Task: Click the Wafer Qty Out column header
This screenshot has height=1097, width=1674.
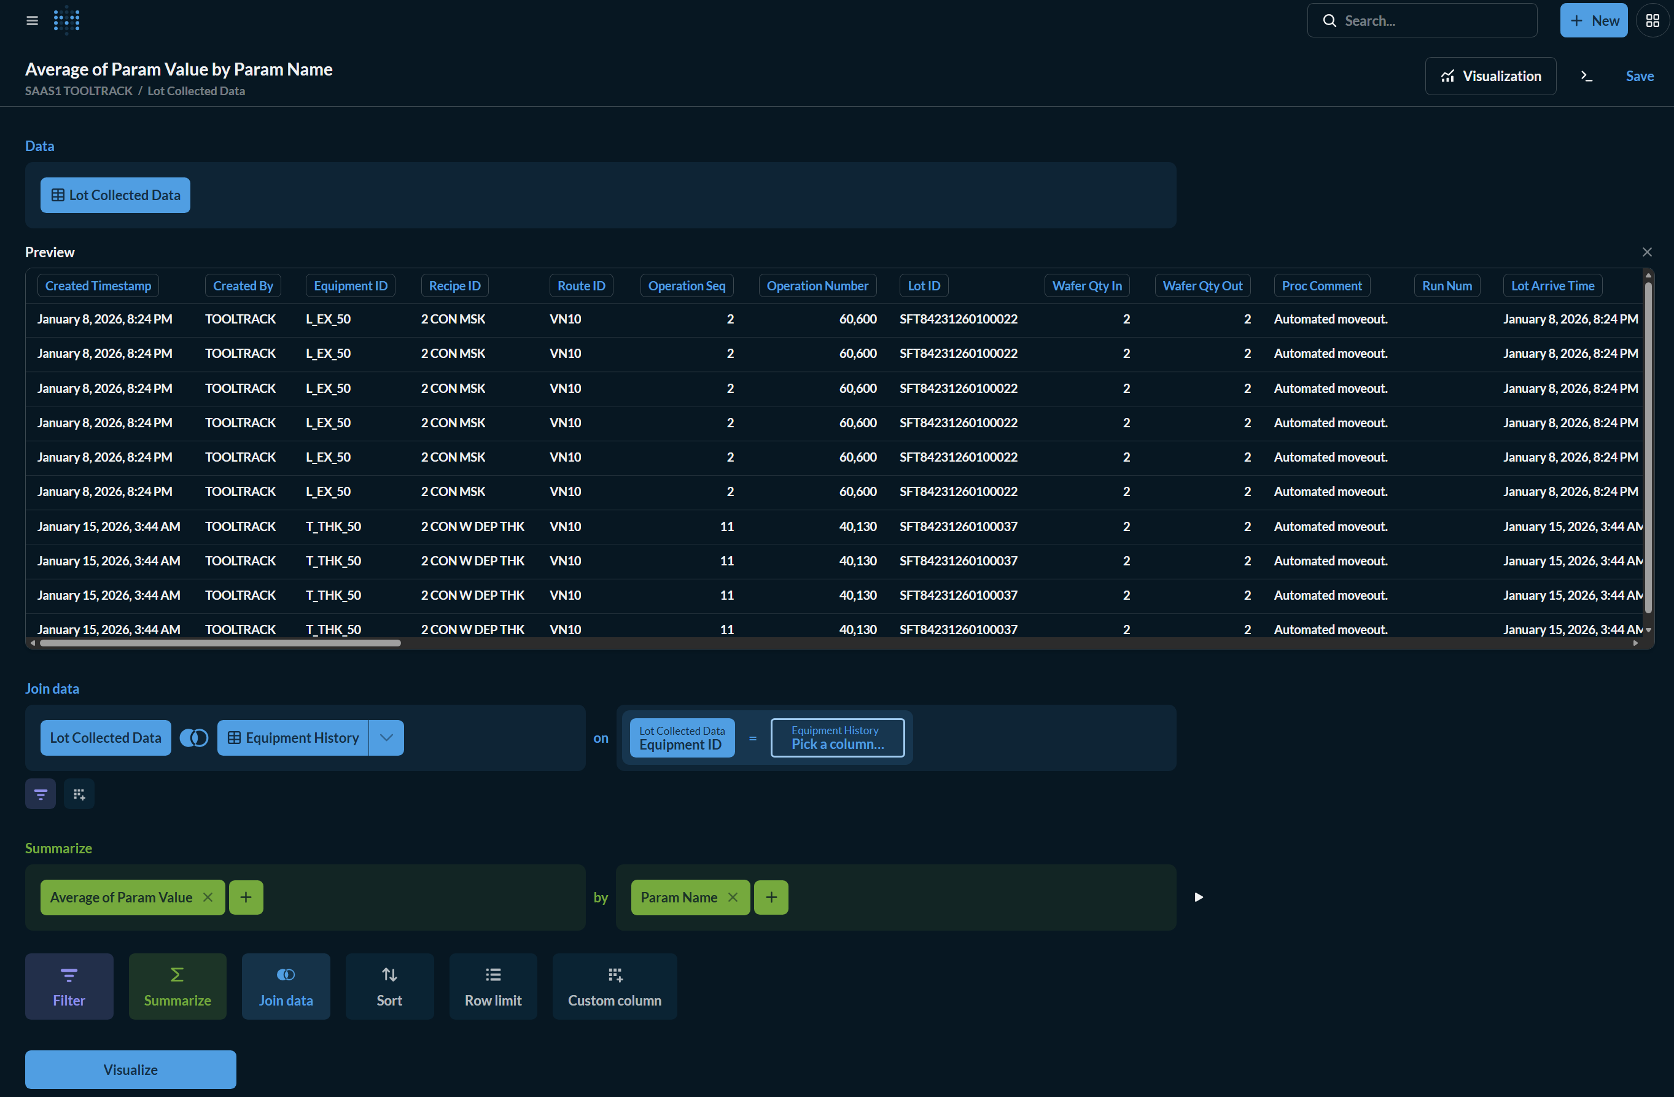Action: tap(1202, 285)
